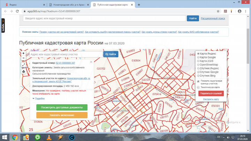251x141 pixels.
Task: Open Как узнать ФИО собственника участка link
Action: (198, 32)
